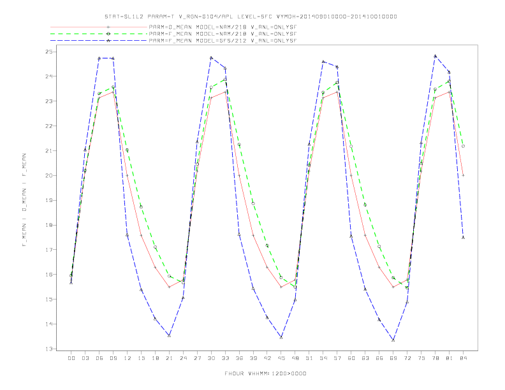Click y-axis tick value 13
The height and width of the screenshot is (390, 505).
[50, 349]
